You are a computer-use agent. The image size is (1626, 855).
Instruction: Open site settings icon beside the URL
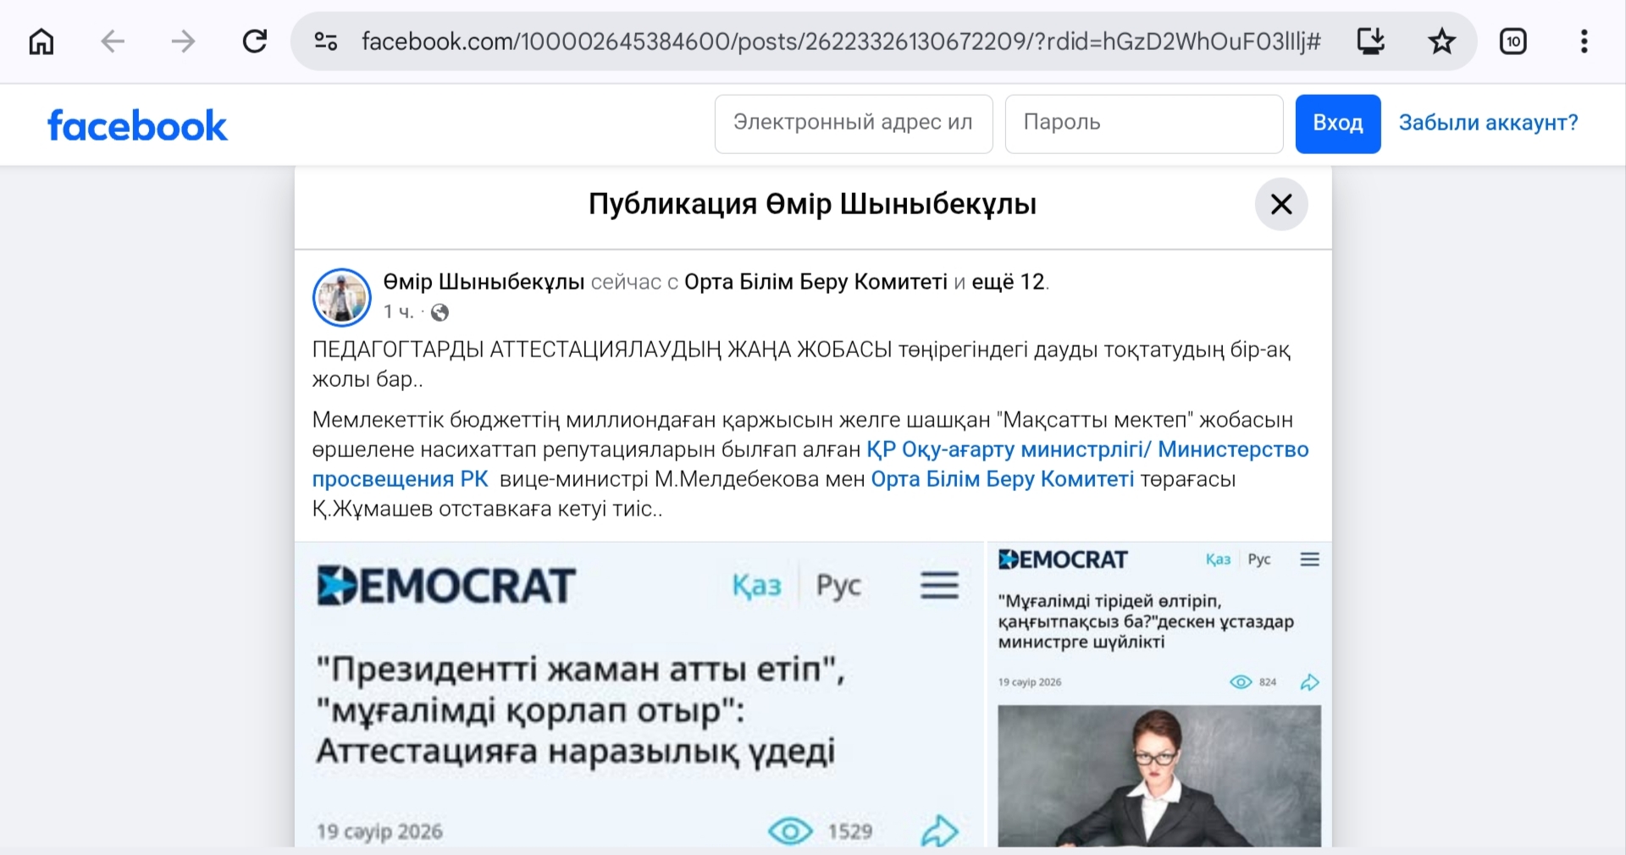coord(326,41)
